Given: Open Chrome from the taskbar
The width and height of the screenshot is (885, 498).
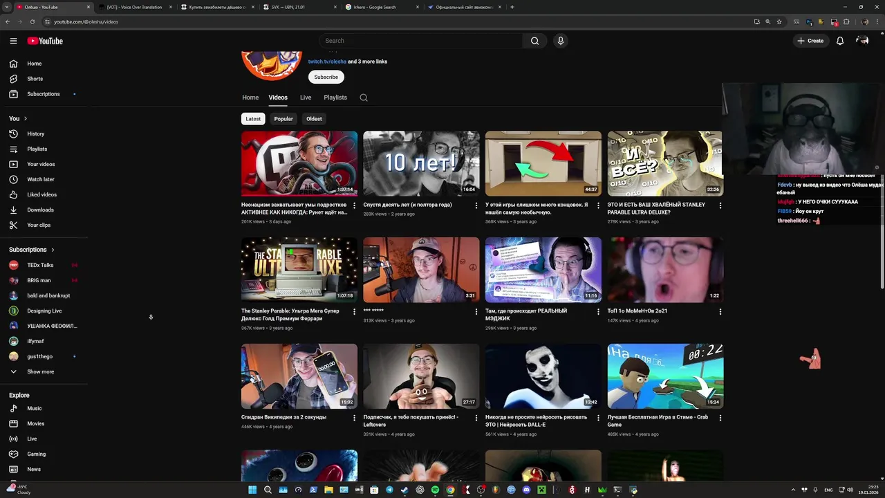Looking at the screenshot, I should click(450, 490).
